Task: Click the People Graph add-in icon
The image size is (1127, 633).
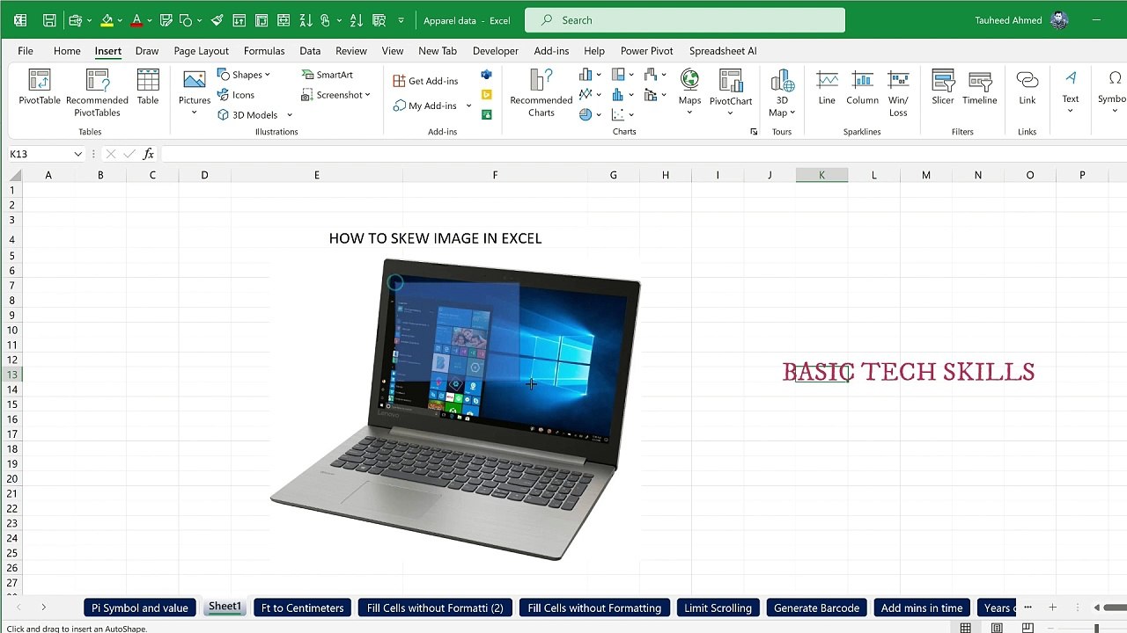Action: click(x=486, y=115)
